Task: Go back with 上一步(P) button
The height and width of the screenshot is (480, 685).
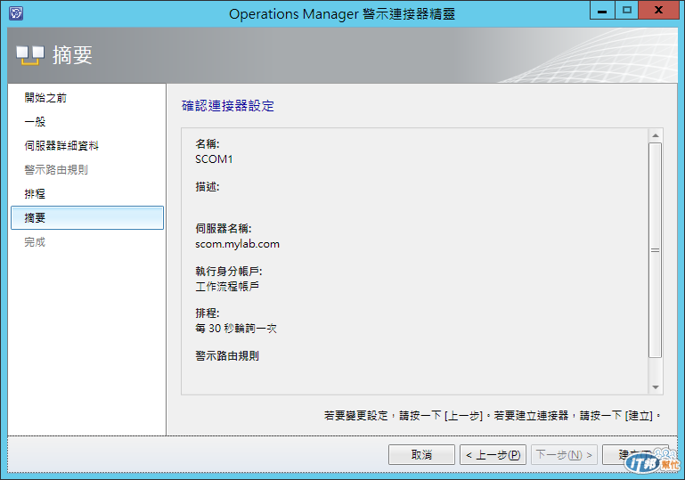Action: (493, 455)
